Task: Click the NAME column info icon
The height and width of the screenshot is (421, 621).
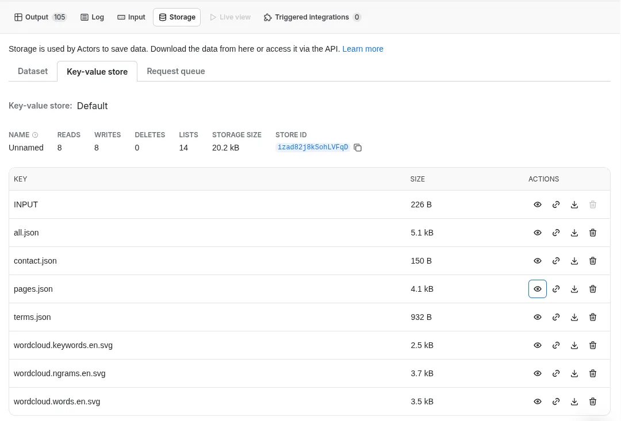Action: [x=35, y=135]
